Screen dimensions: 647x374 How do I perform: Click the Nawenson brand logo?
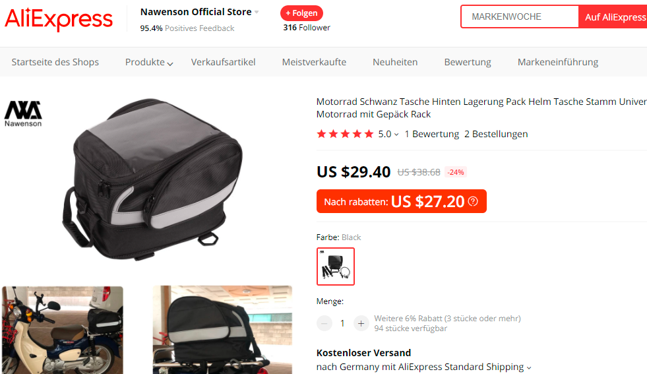(23, 113)
